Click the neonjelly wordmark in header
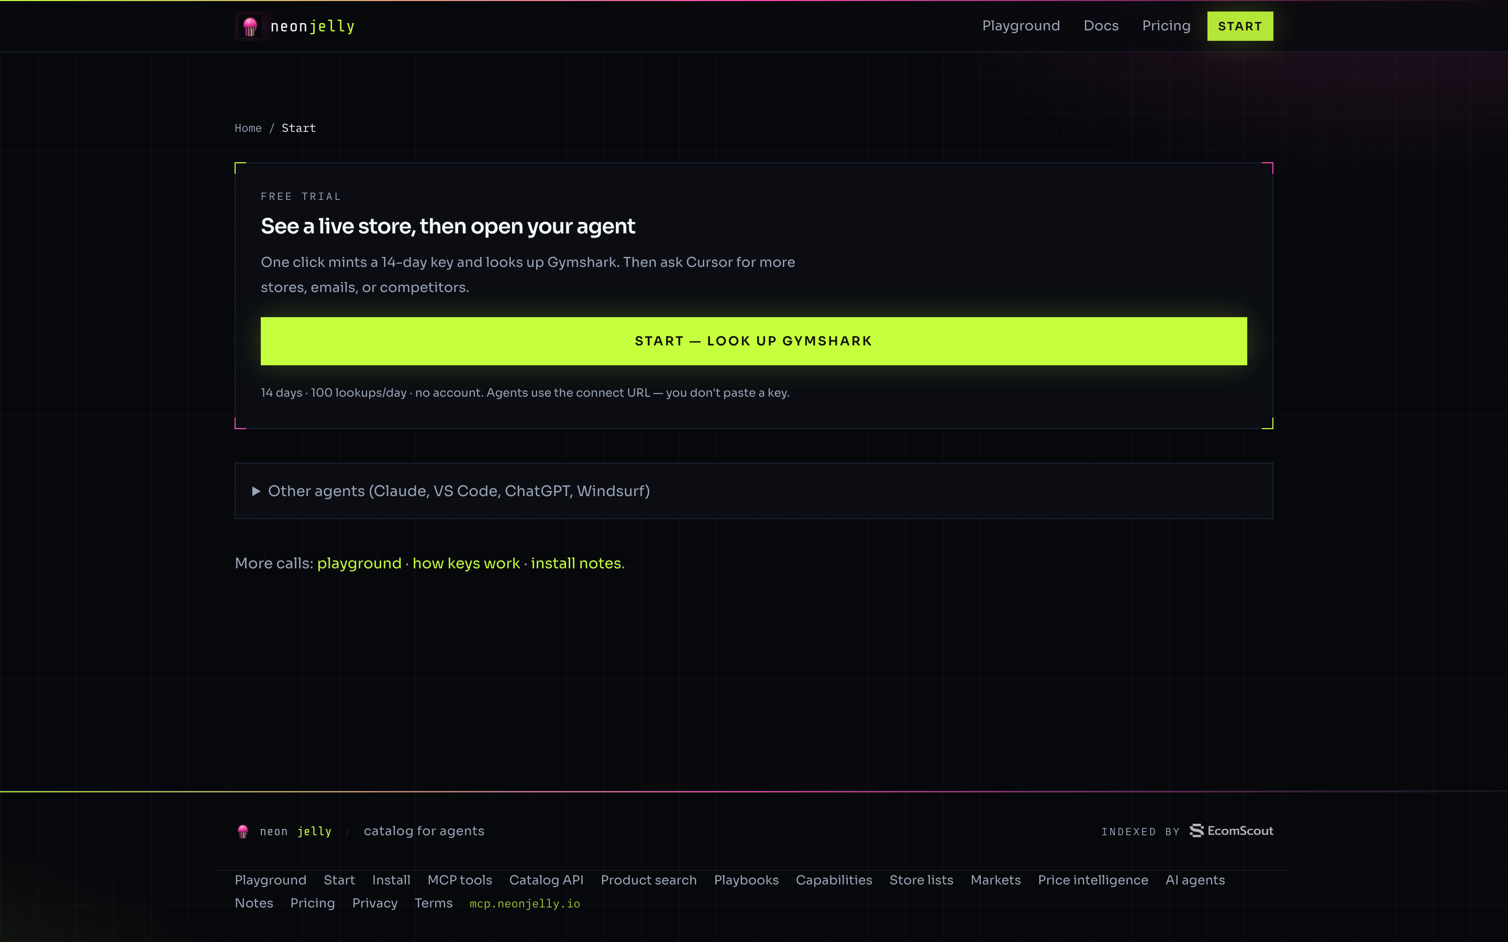 pos(312,26)
